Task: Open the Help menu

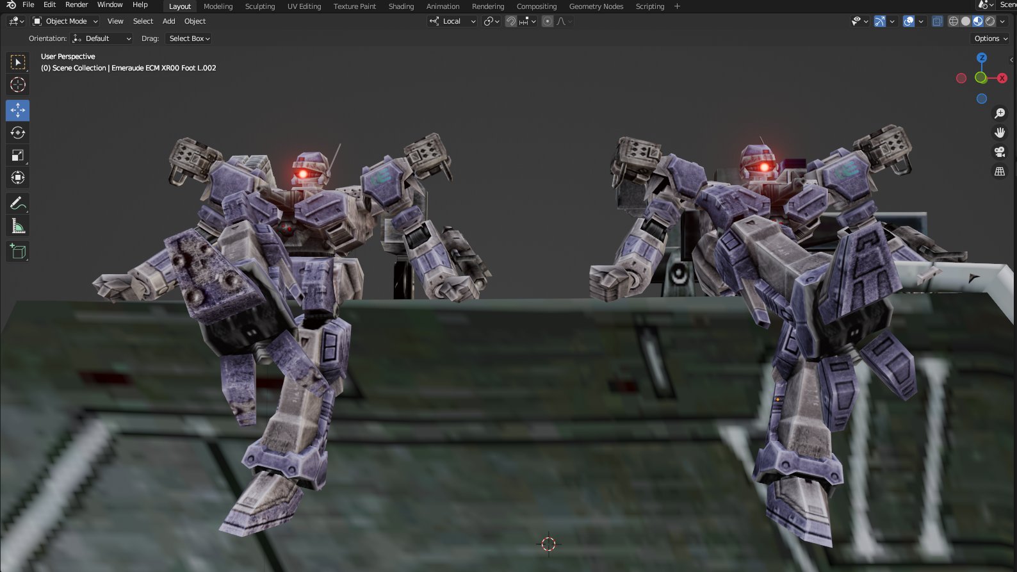Action: click(140, 4)
